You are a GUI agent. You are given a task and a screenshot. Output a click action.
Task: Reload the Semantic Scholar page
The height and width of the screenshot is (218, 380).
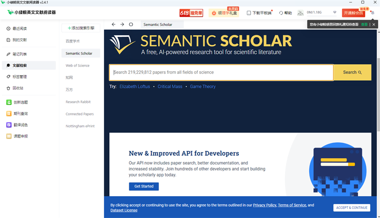point(131,25)
